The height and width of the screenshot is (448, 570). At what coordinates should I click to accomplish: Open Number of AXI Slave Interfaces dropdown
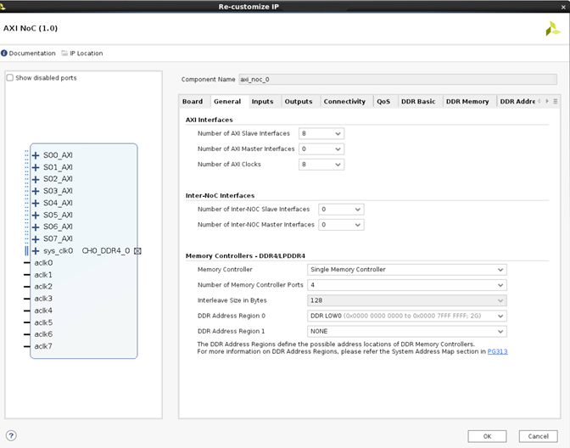(x=321, y=133)
